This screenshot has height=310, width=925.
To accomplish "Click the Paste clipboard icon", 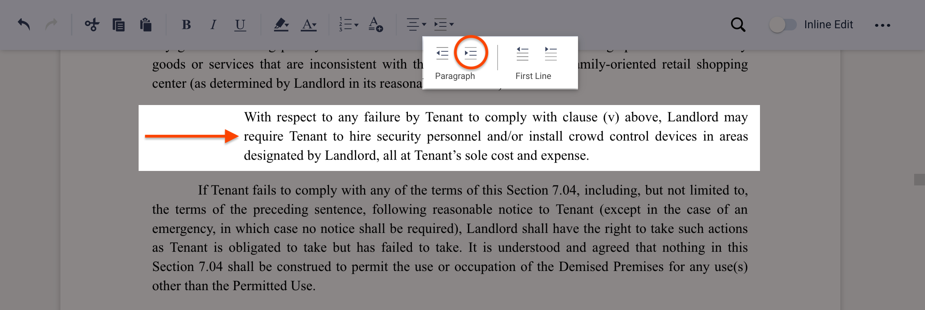I will coord(145,25).
